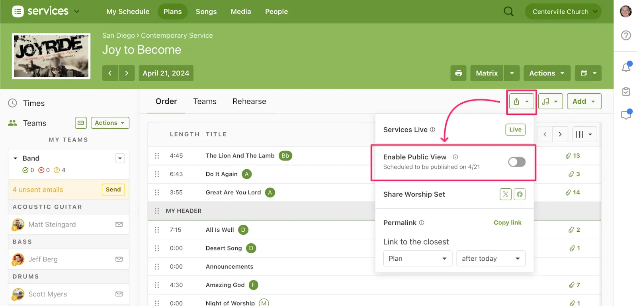
Task: Open the help question mark icon
Action: [626, 35]
